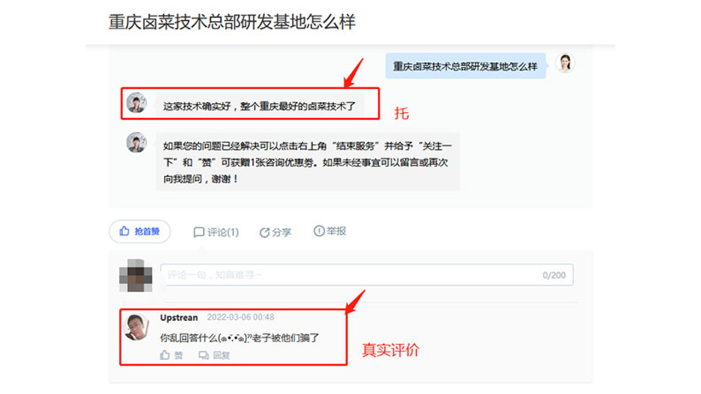Click the first answerer avatar icon
Screen dimensions: 701x394
(x=136, y=102)
